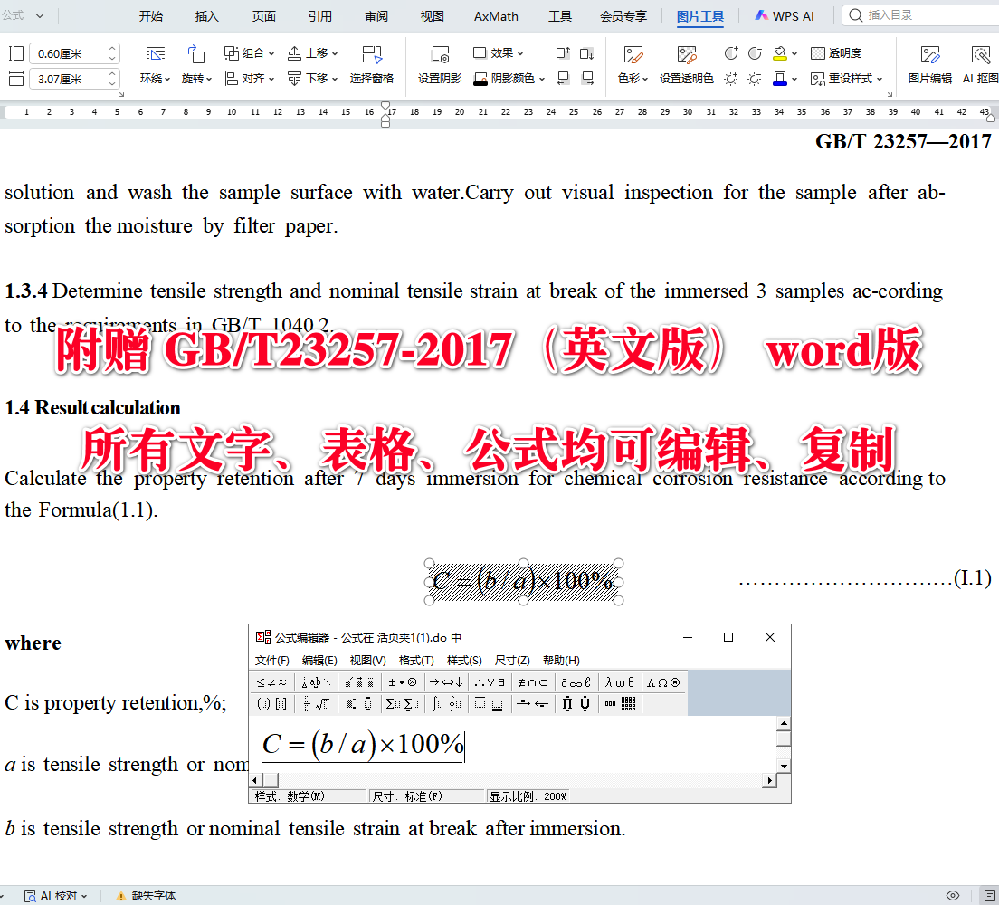The height and width of the screenshot is (905, 999).
Task: Launch 图片编辑 picture editing
Action: (x=931, y=65)
